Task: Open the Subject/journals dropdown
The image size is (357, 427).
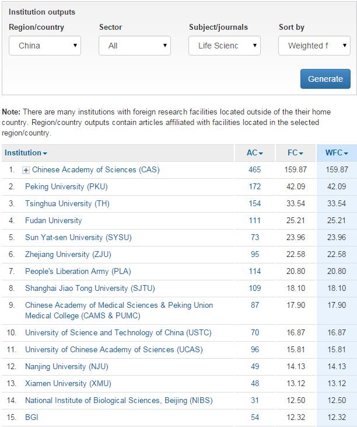Action: click(225, 46)
